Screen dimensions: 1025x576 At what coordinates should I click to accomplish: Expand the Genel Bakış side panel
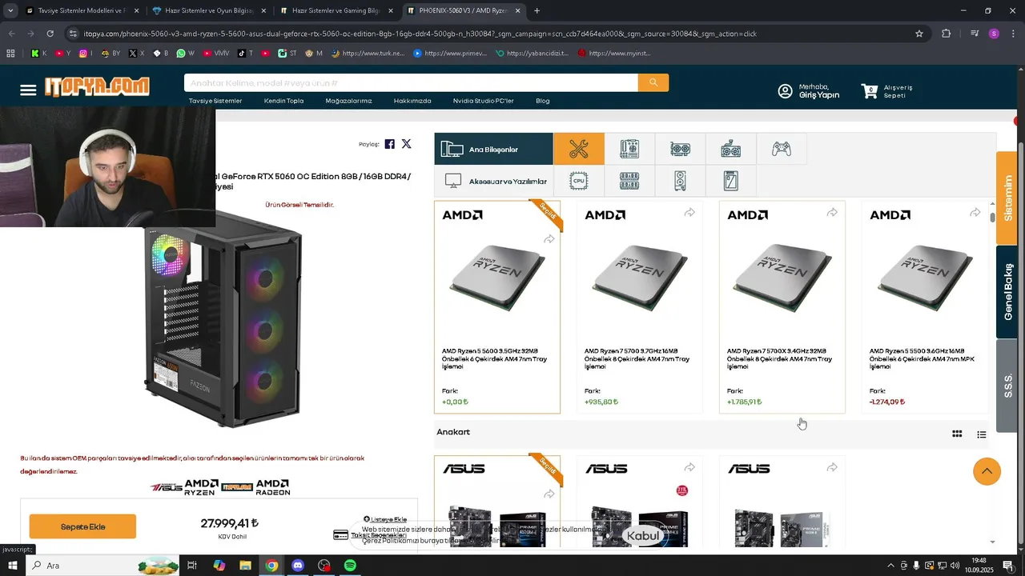point(1007,292)
